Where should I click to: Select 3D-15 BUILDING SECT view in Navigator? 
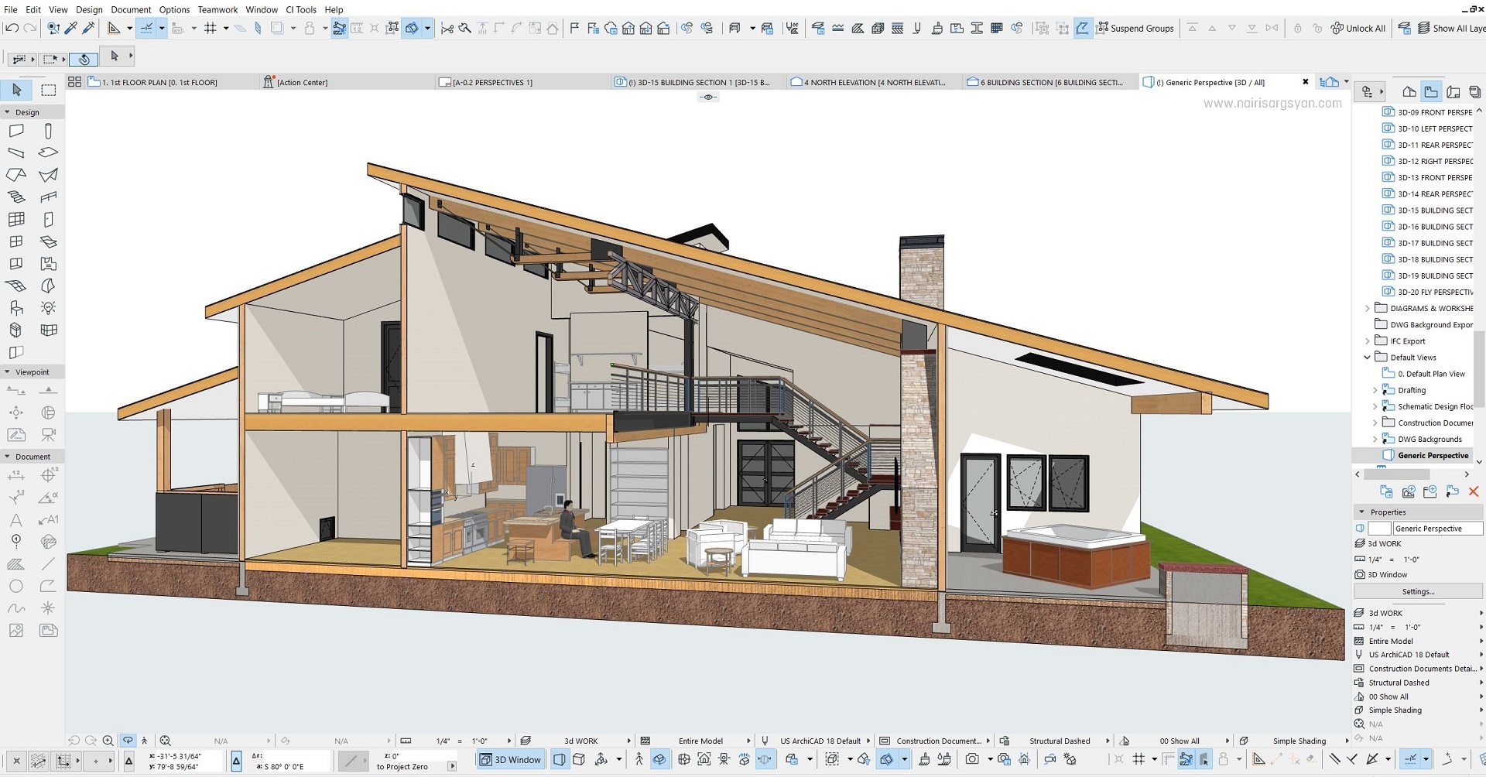(x=1428, y=211)
